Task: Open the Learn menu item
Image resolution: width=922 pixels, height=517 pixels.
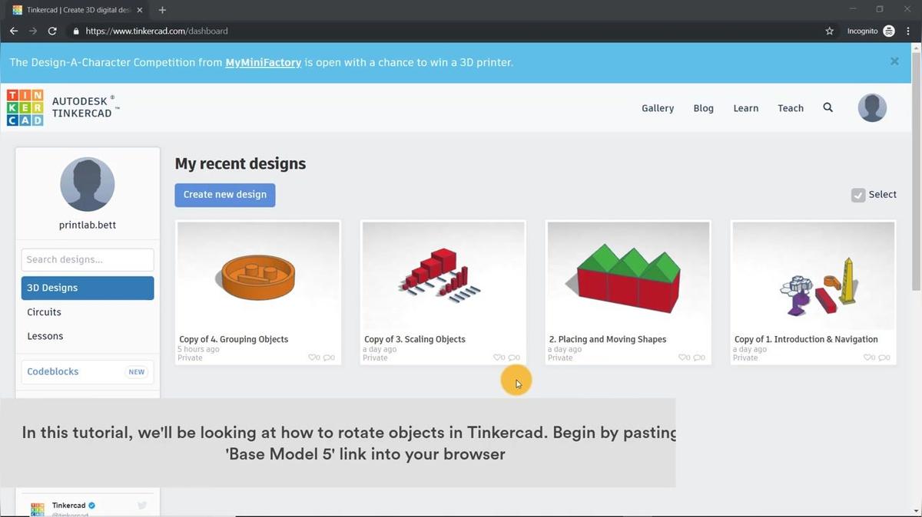Action: pyautogui.click(x=745, y=108)
